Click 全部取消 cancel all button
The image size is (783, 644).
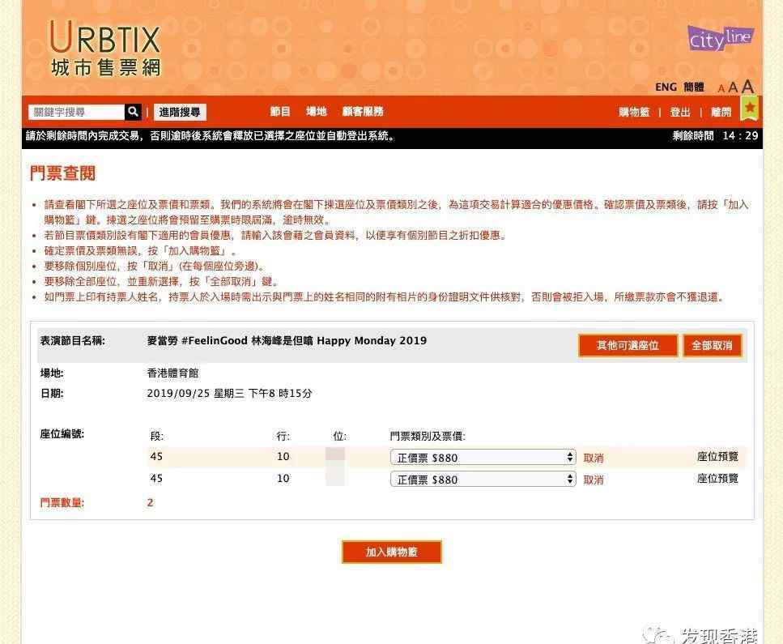click(712, 345)
